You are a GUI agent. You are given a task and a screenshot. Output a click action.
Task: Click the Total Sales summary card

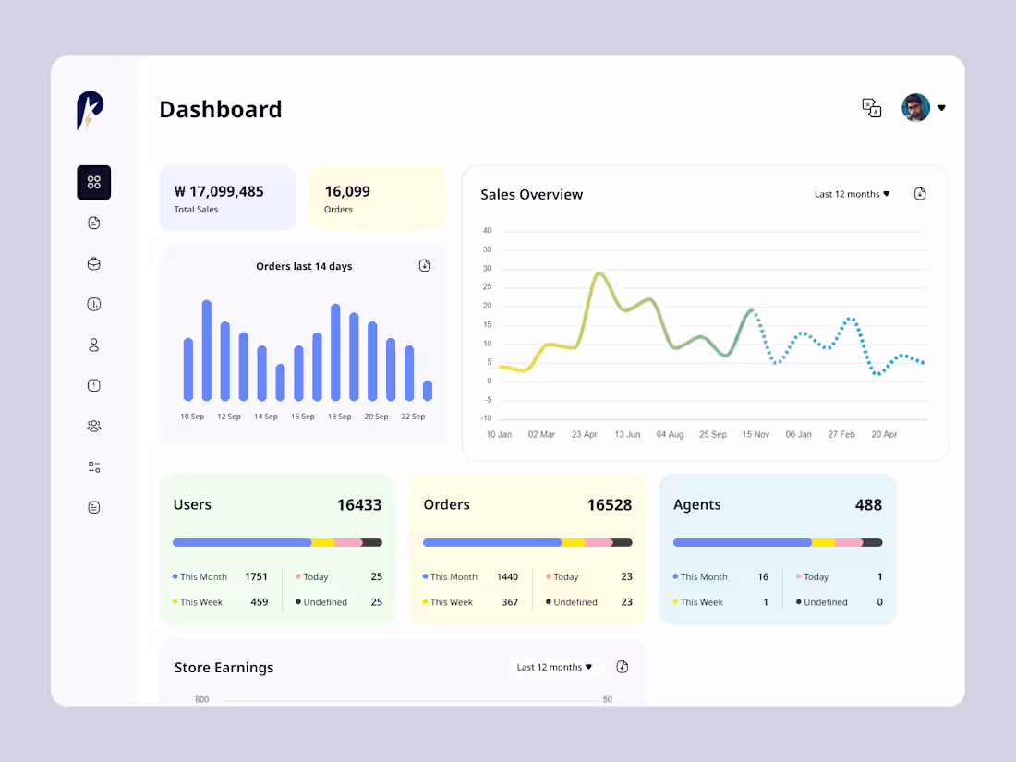coord(227,198)
